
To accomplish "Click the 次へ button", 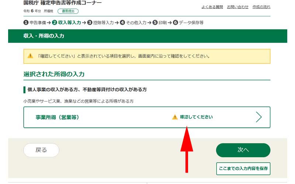I will [243, 150].
